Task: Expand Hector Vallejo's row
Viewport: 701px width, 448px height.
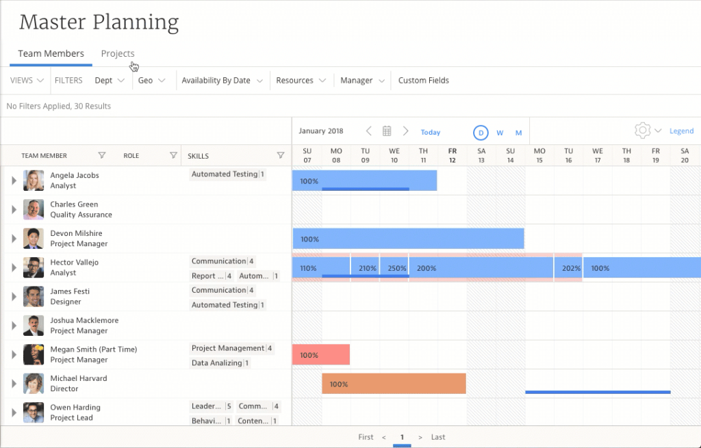Action: click(14, 268)
